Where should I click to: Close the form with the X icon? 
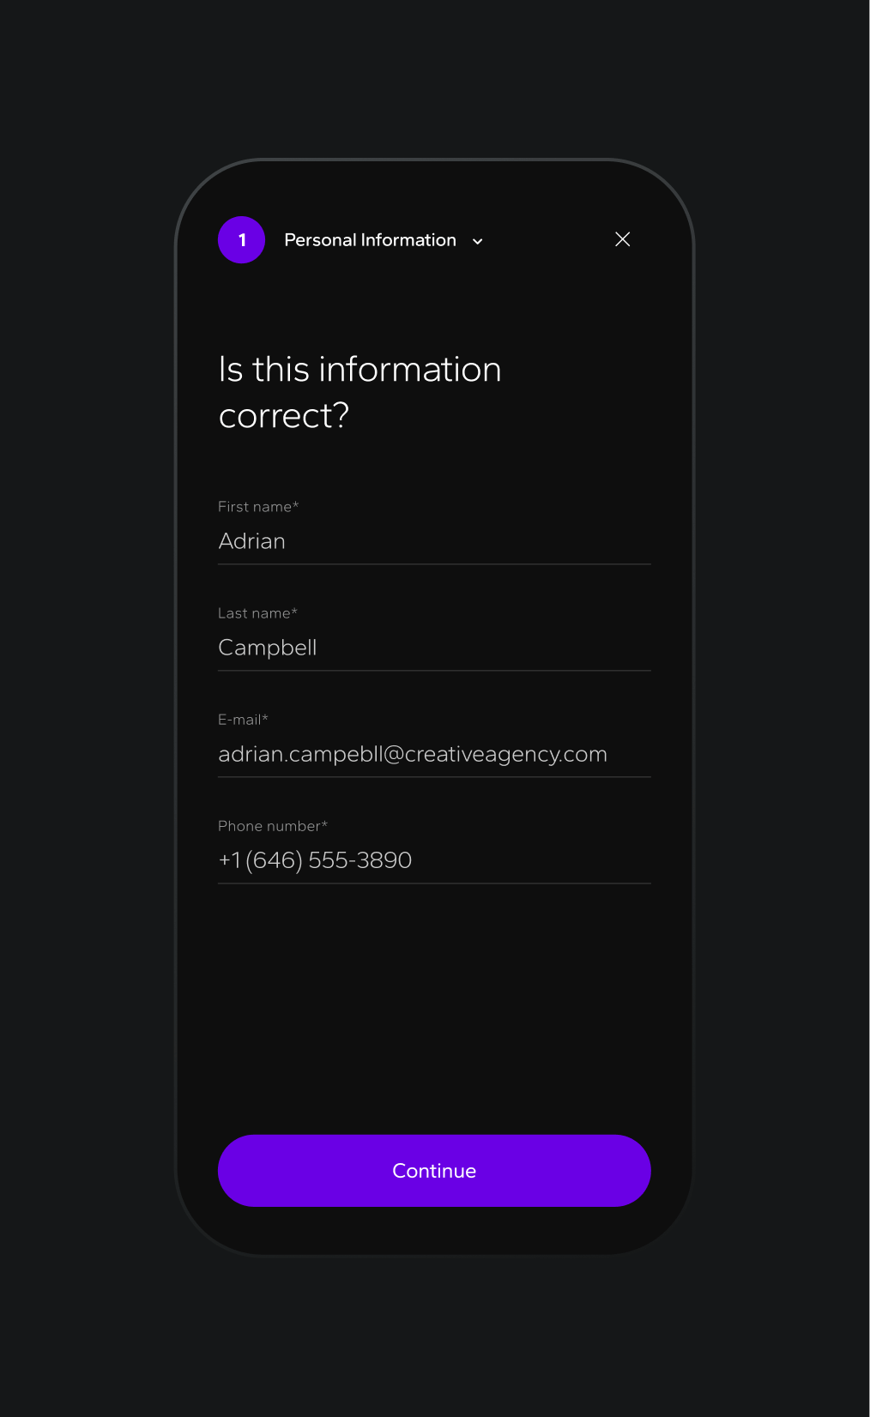pyautogui.click(x=623, y=239)
